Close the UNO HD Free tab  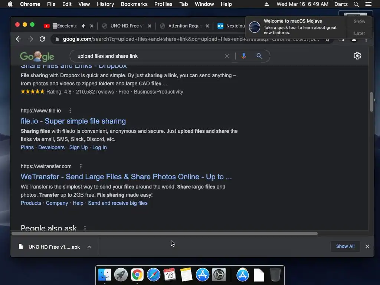(x=150, y=26)
